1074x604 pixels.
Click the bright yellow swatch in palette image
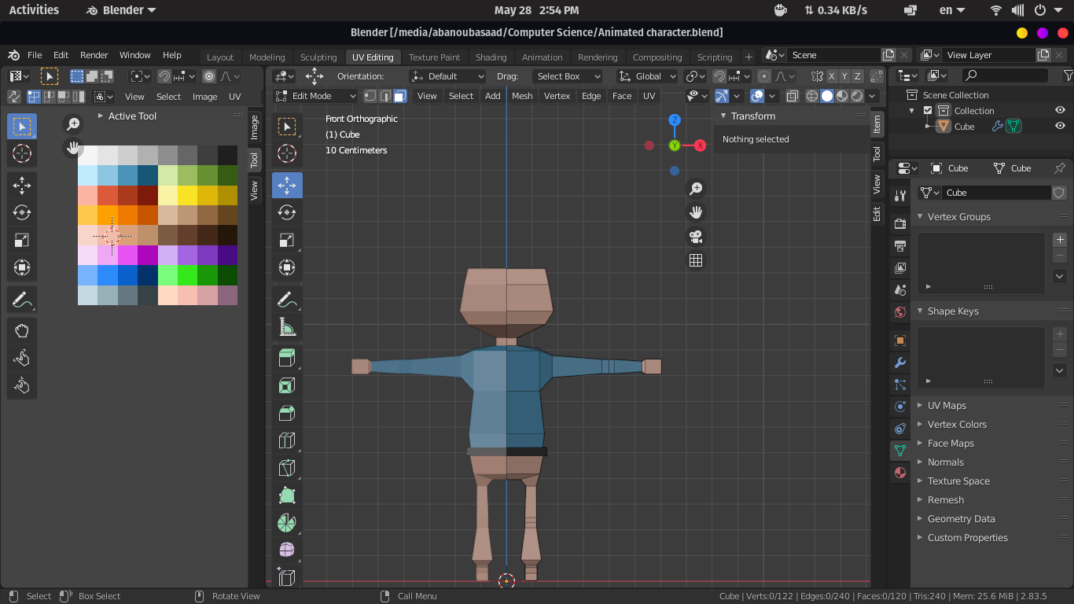click(x=187, y=194)
